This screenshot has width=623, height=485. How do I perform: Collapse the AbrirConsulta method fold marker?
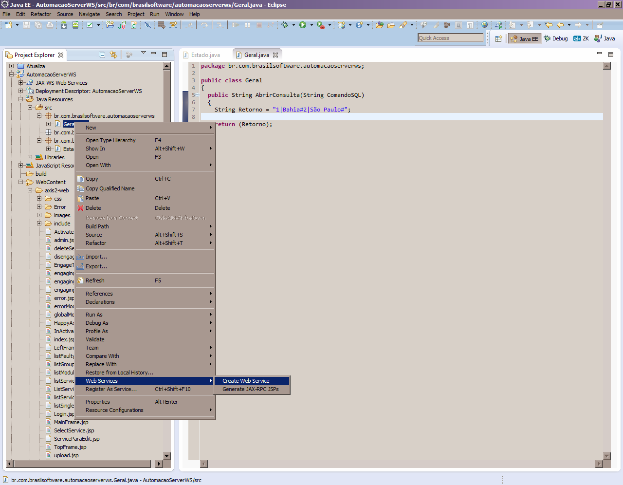coord(197,95)
